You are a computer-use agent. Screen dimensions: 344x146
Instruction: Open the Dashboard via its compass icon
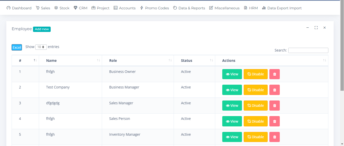9,8
